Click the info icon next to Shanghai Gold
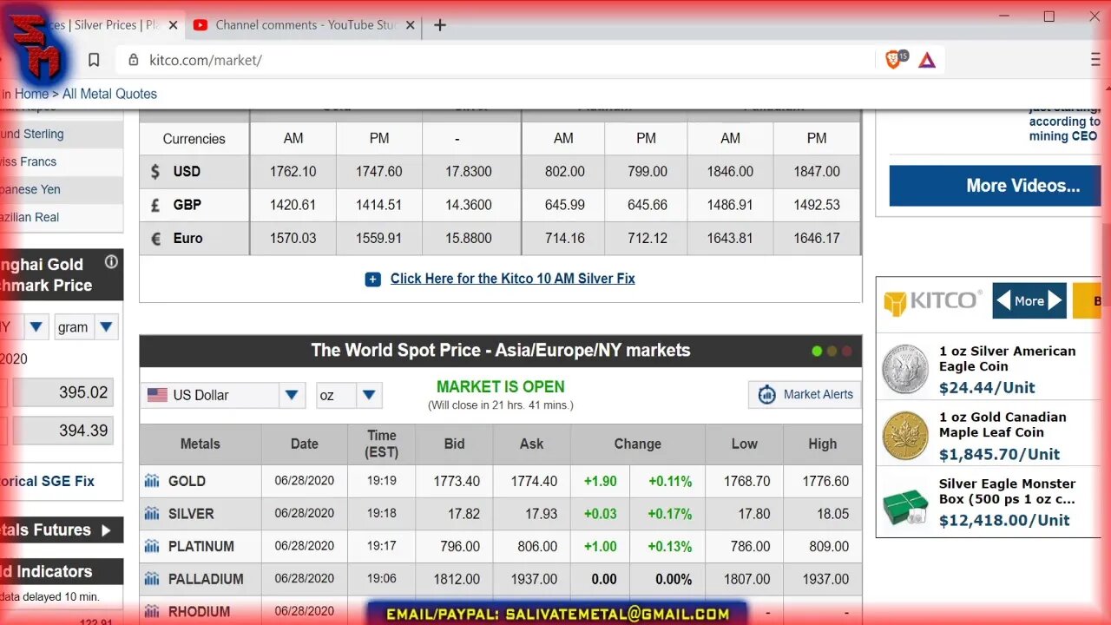 tap(111, 262)
